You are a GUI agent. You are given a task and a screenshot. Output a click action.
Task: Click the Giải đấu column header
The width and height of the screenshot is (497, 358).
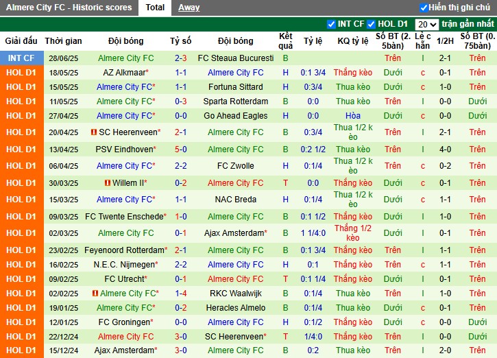click(x=21, y=41)
